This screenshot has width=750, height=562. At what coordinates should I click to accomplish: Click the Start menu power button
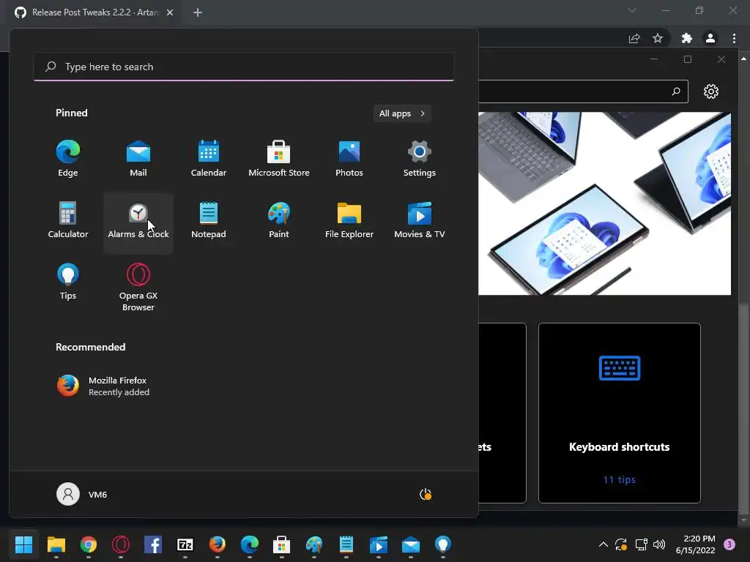click(x=426, y=494)
